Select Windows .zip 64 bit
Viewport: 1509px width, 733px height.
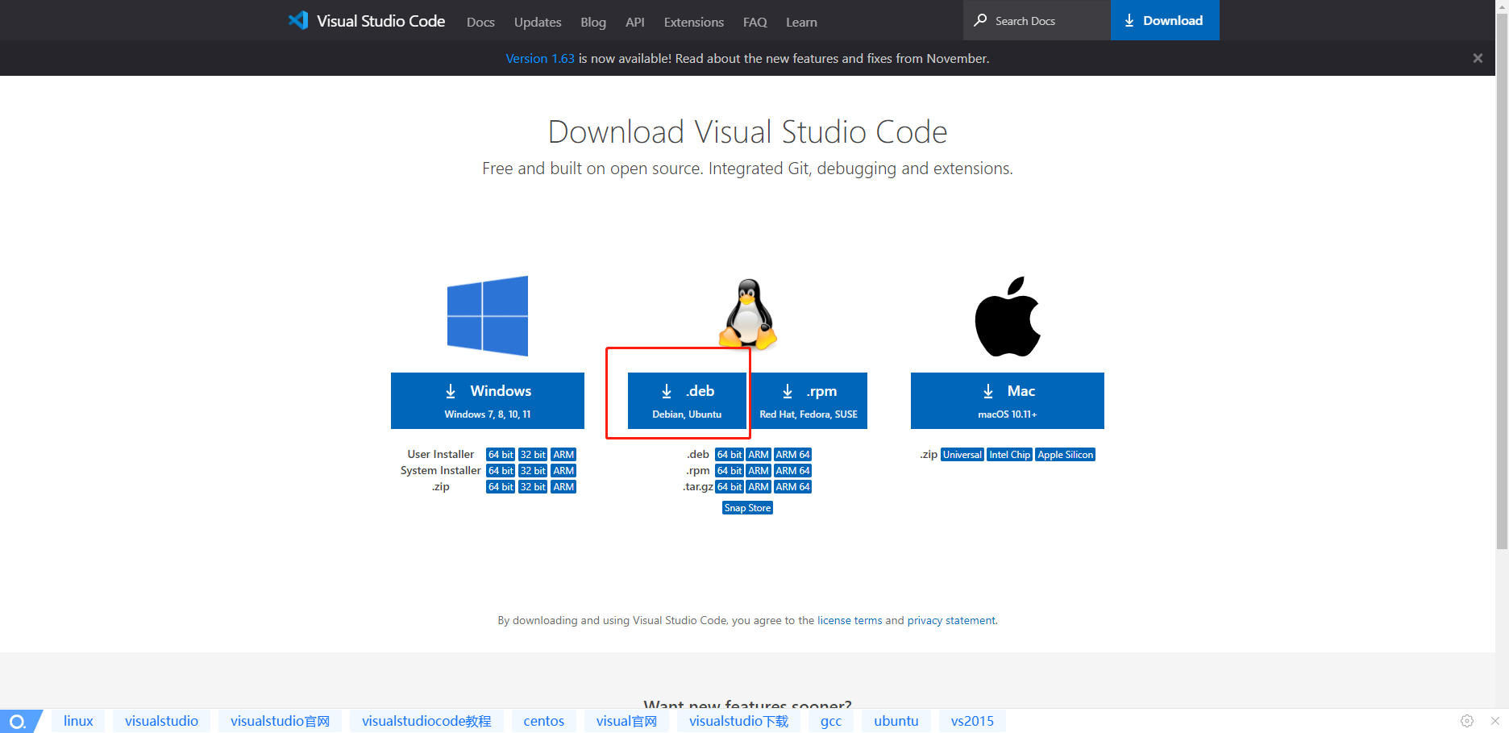coord(501,487)
